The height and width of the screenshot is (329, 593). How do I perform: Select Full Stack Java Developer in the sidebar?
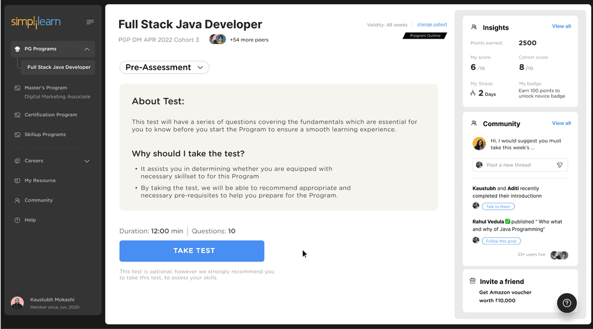58,67
